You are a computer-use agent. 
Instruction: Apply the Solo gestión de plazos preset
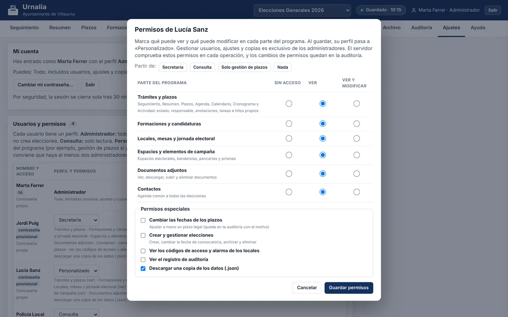244,67
